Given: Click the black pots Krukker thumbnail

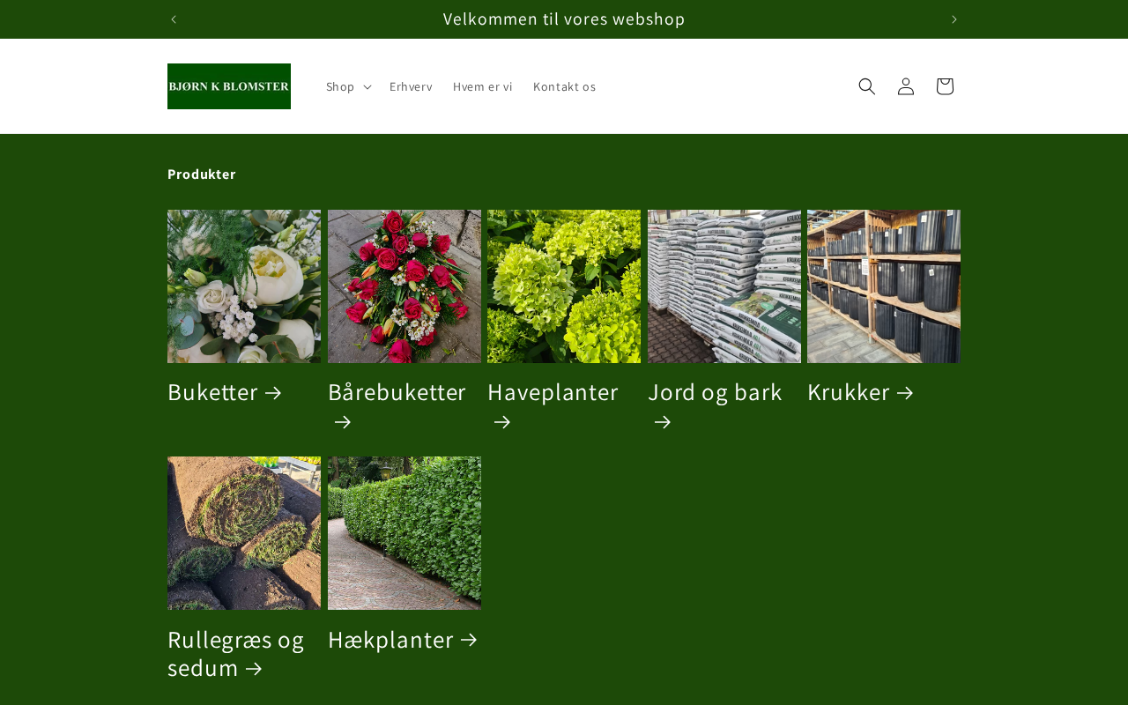Looking at the screenshot, I should 884,286.
